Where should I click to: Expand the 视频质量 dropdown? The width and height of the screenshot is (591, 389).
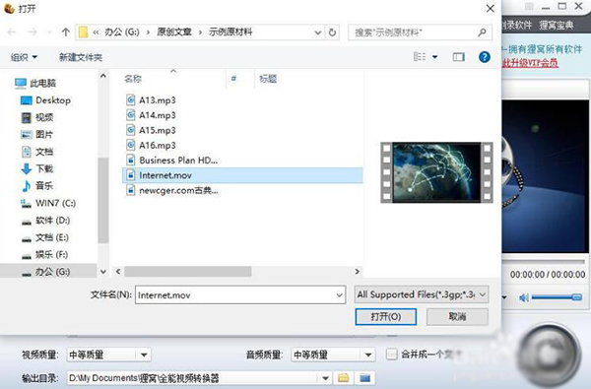[x=144, y=355]
